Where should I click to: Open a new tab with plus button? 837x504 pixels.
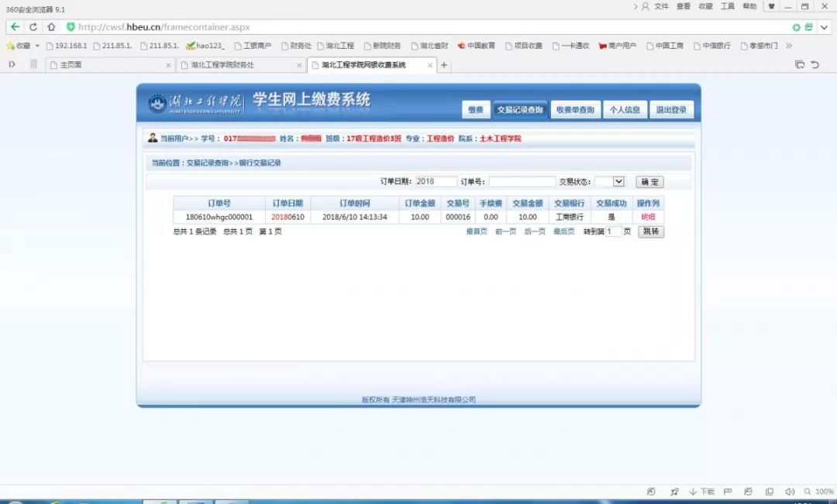pyautogui.click(x=443, y=65)
